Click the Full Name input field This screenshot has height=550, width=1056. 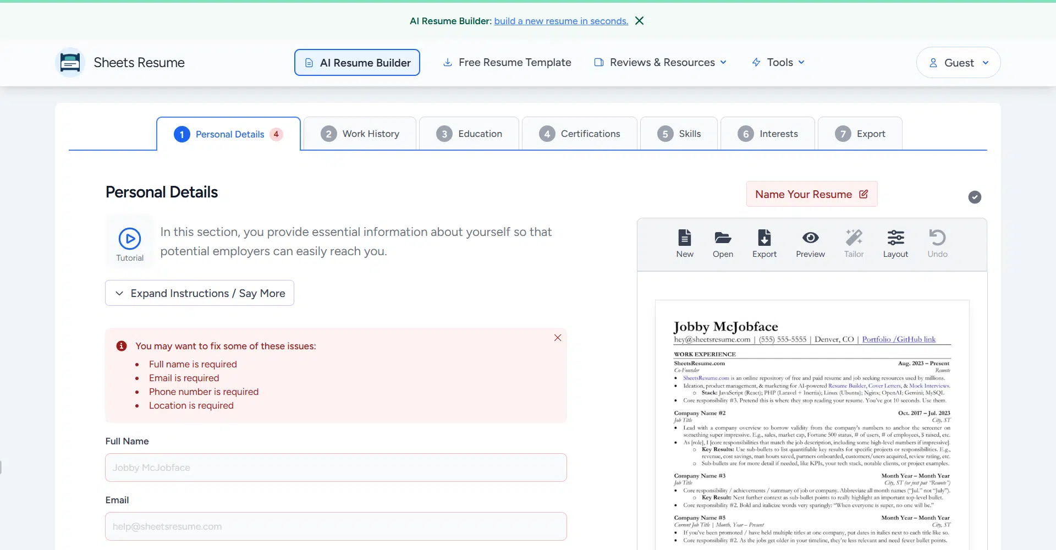tap(335, 468)
